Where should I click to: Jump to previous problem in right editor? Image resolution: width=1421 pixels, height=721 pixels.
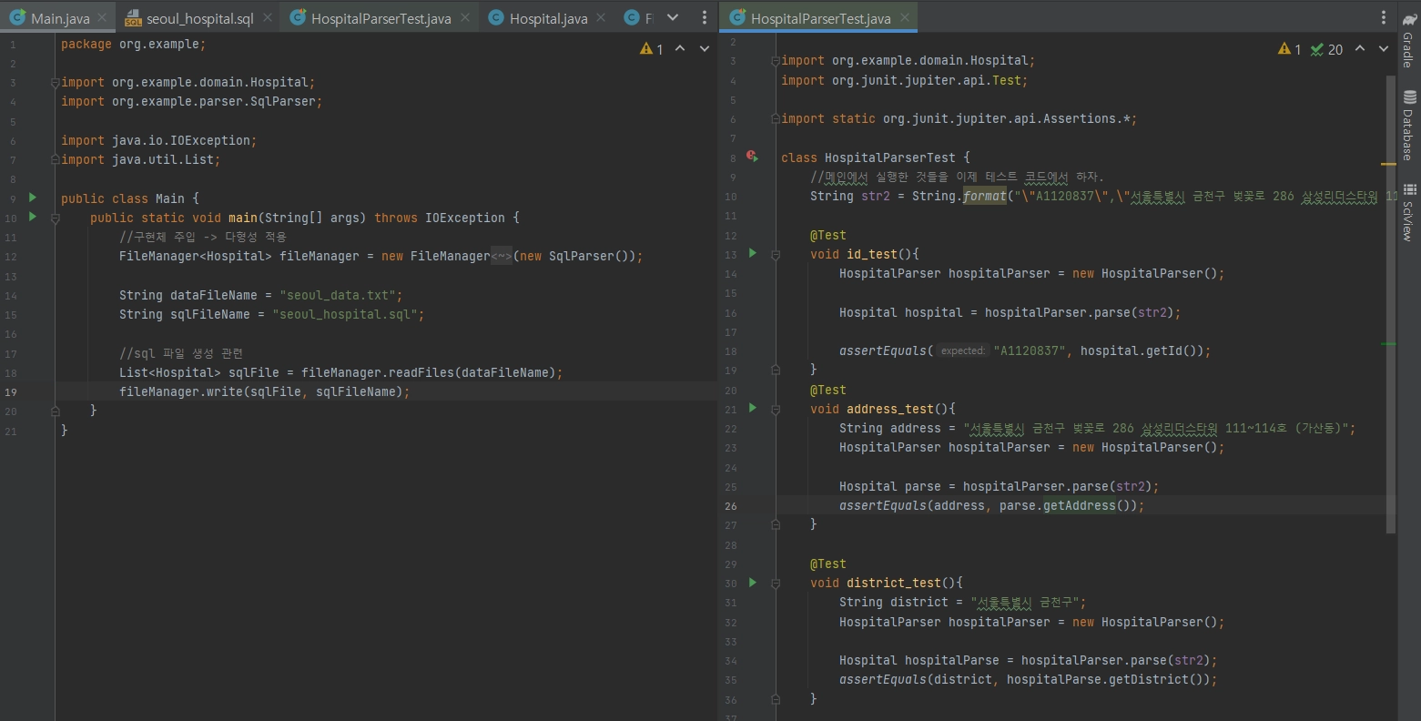pos(1359,49)
